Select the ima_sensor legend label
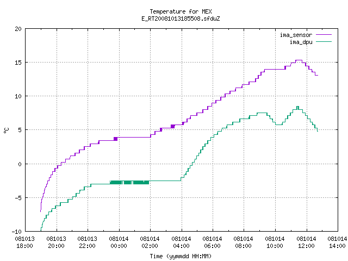The image size is (348, 261). 296,35
